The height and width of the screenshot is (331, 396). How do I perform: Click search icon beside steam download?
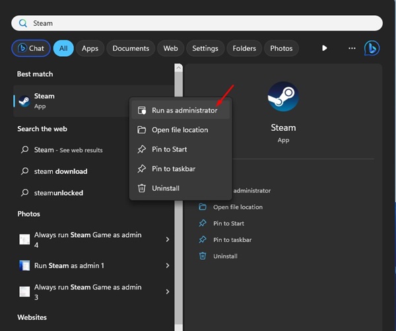click(x=24, y=171)
